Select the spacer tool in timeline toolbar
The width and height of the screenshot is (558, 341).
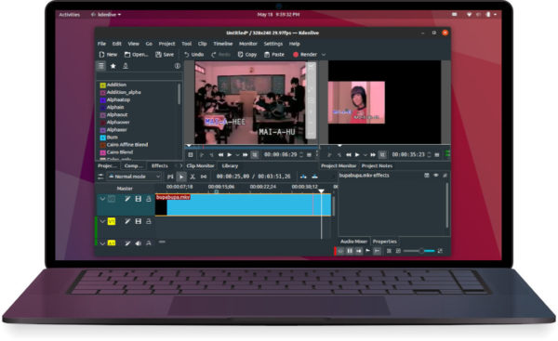click(x=204, y=177)
